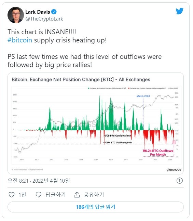
Task: Click the reply speech bubble icon
Action: pos(39,195)
